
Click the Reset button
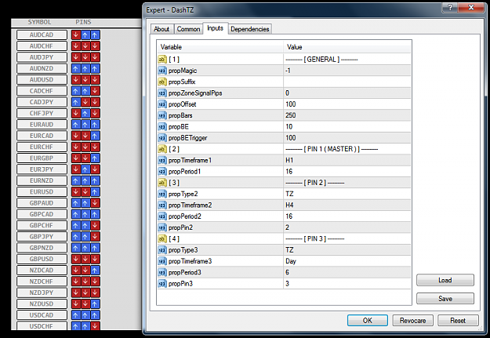click(458, 321)
